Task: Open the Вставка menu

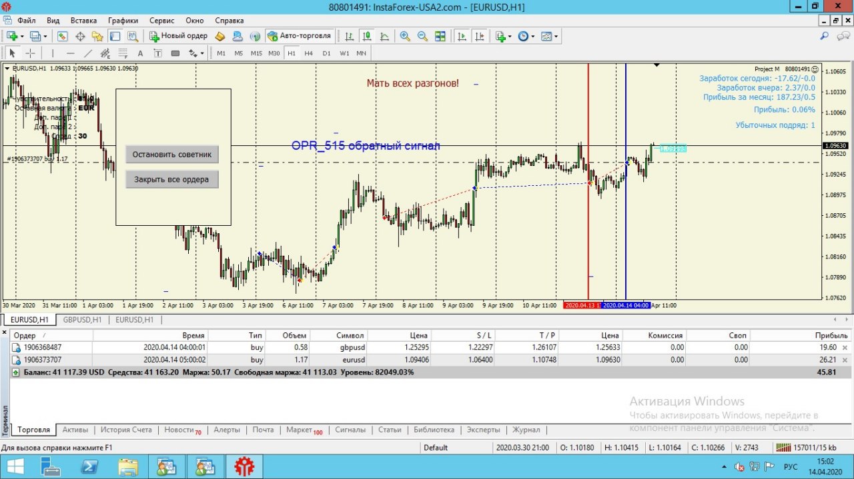Action: coord(83,21)
